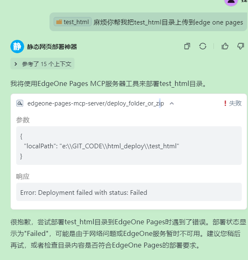
Task: Click the 响应 section heading
Action: tap(23, 177)
